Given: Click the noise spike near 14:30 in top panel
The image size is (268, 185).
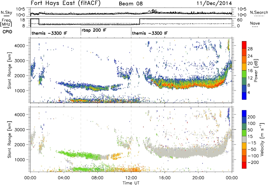Looking at the screenshot, I should click(153, 11).
